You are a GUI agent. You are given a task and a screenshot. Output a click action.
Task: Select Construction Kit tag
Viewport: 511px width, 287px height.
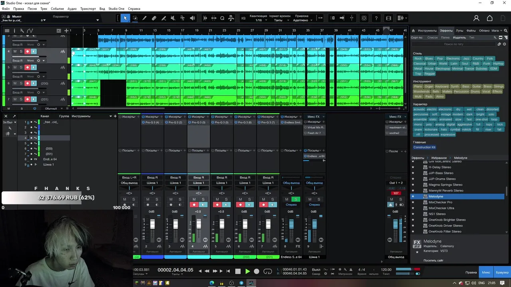coord(424,147)
